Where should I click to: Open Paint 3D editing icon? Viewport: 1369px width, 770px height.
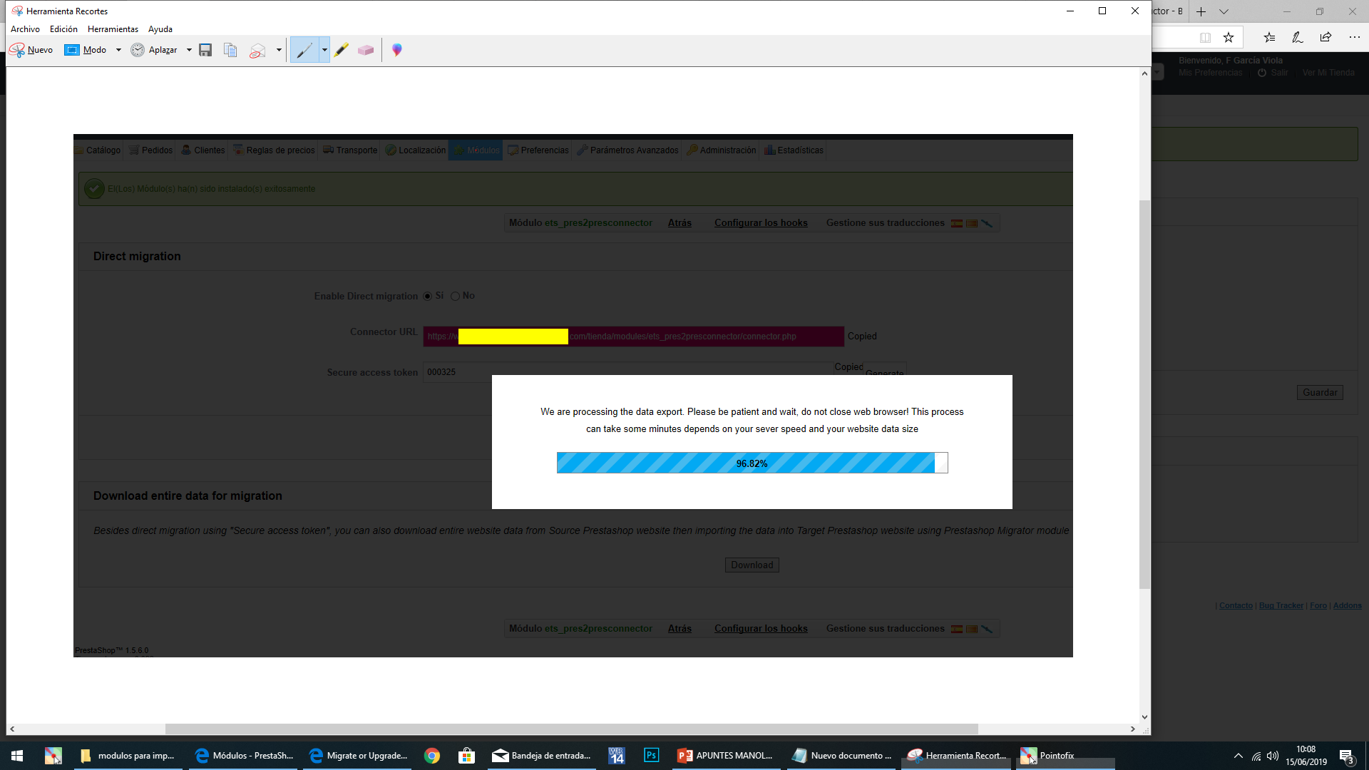[x=397, y=50]
